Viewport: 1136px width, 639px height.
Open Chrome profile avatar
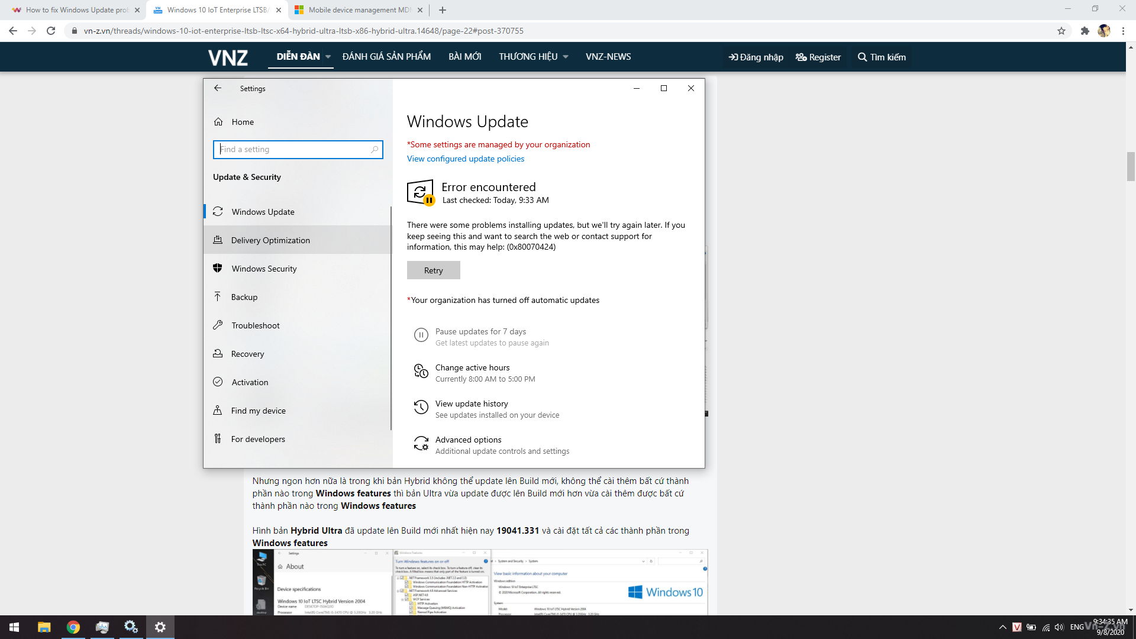1104,31
